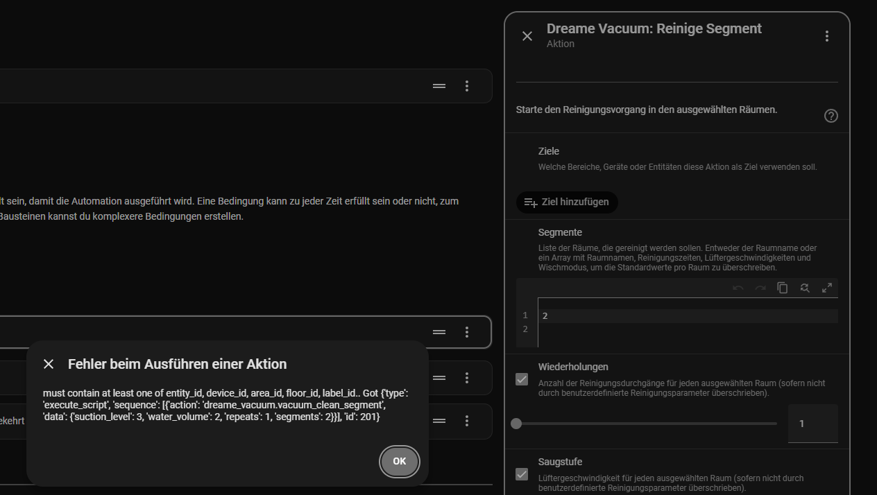Open three-dot menu of the bottom action row
The height and width of the screenshot is (495, 877).
(467, 421)
